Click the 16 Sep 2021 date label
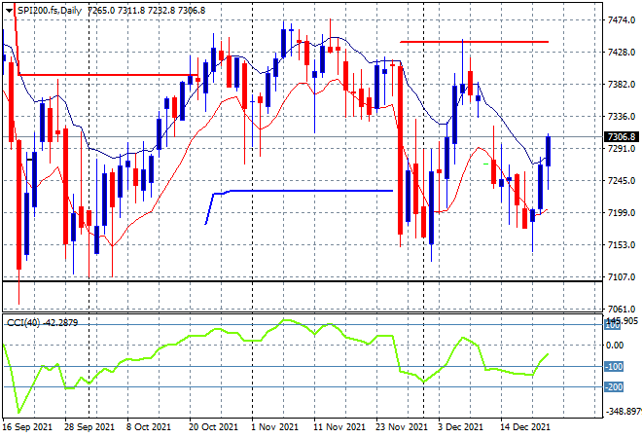 [27, 427]
